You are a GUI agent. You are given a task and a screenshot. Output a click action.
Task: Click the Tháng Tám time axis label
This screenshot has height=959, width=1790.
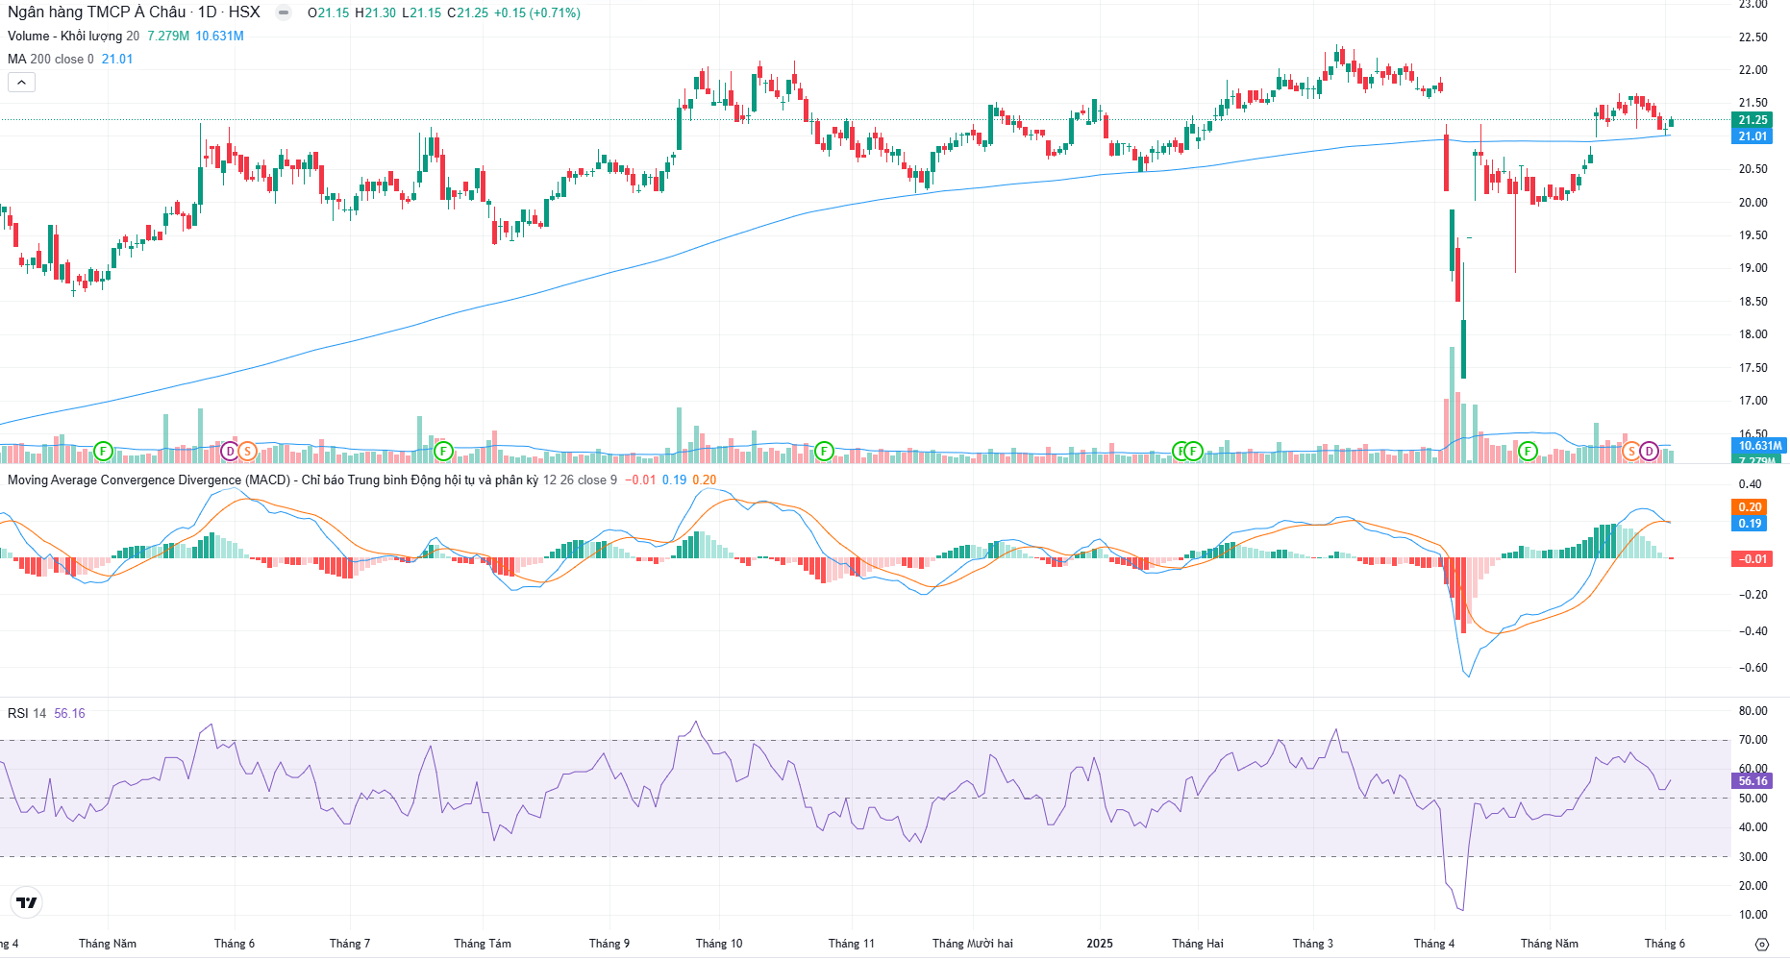(x=483, y=944)
